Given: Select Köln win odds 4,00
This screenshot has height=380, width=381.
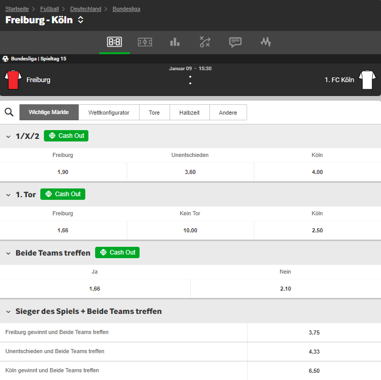Looking at the screenshot, I should click(317, 172).
